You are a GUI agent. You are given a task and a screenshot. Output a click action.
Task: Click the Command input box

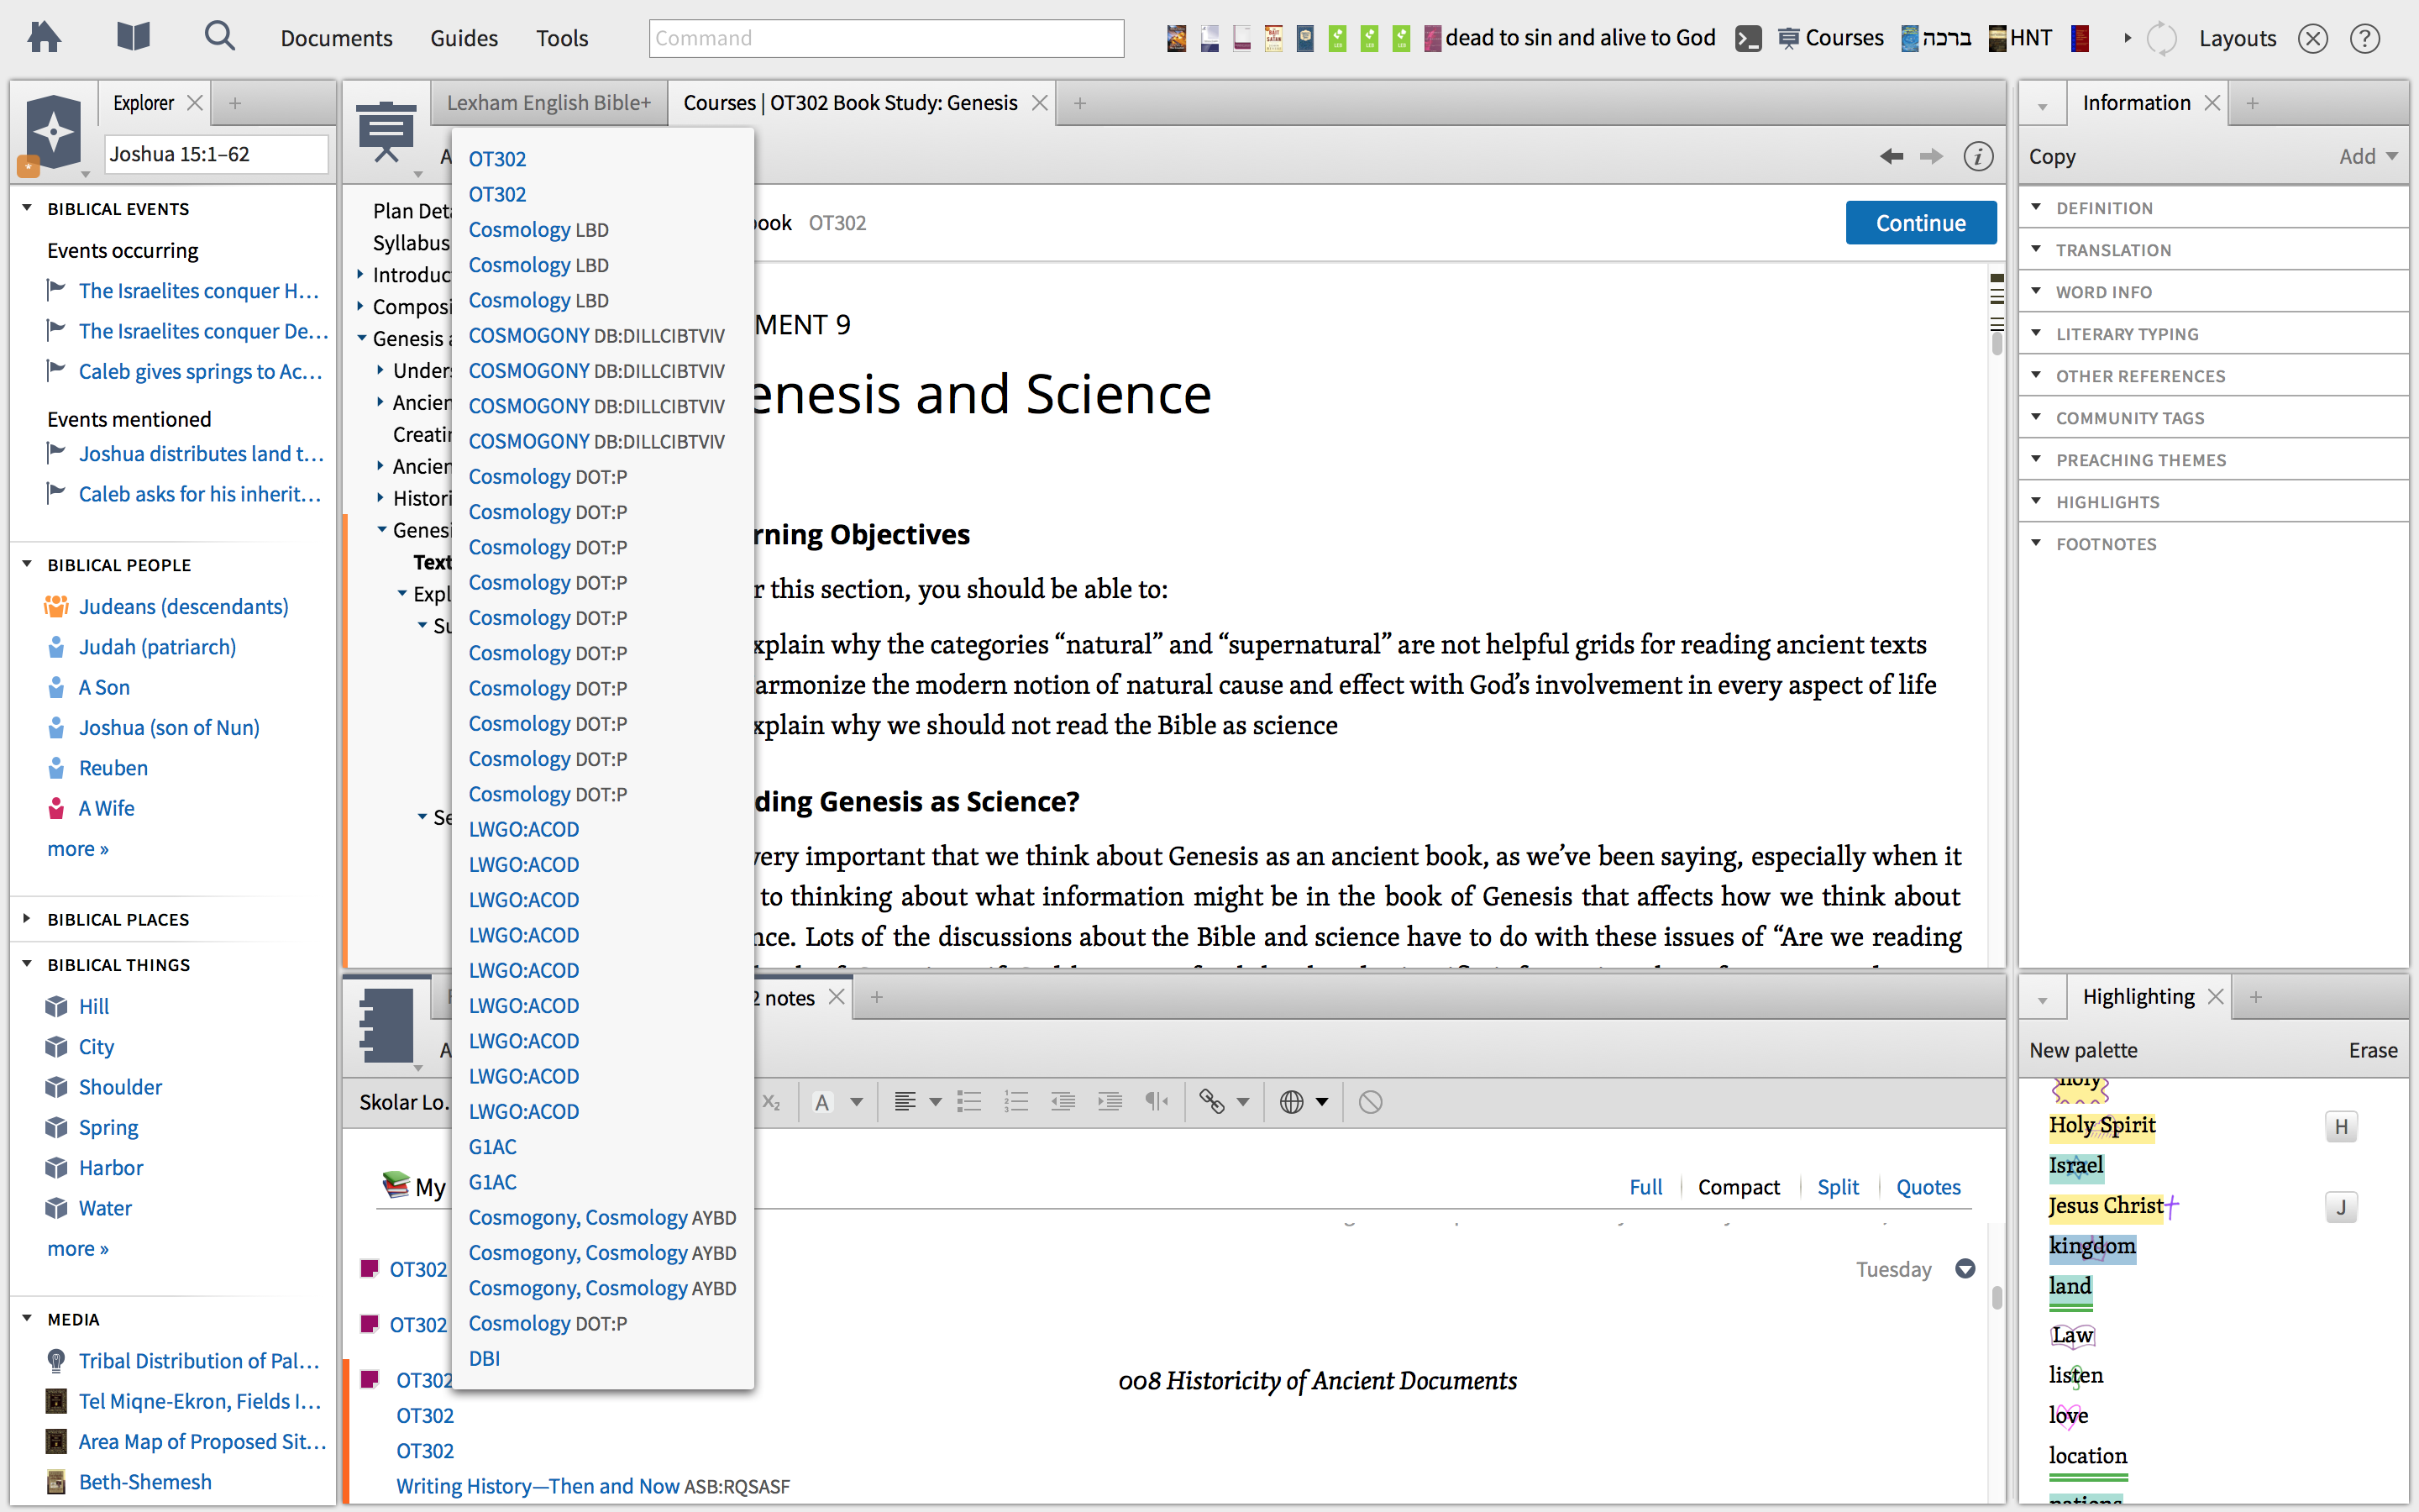tap(885, 38)
